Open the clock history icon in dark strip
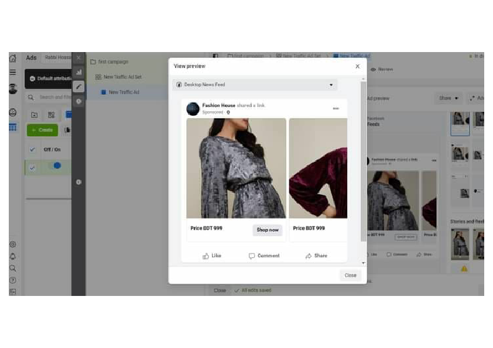This screenshot has height=348, width=493. point(78,101)
